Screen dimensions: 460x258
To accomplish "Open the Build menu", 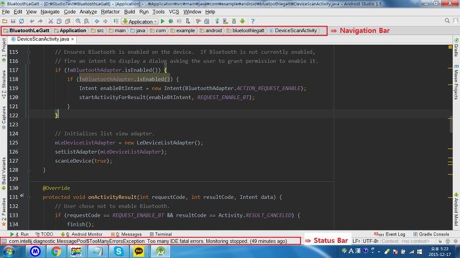I will [x=129, y=12].
